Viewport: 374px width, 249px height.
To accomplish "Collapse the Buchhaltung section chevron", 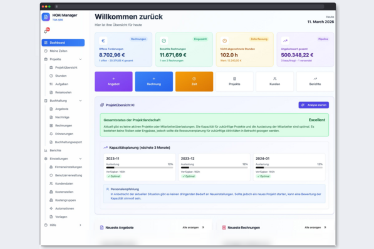I will (x=80, y=101).
